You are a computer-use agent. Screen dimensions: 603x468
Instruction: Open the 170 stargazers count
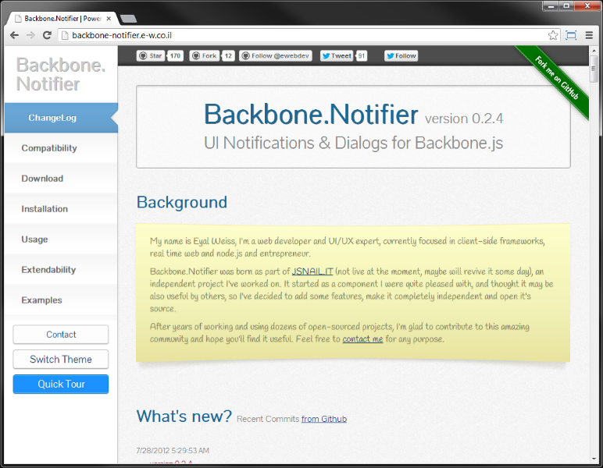pos(176,55)
